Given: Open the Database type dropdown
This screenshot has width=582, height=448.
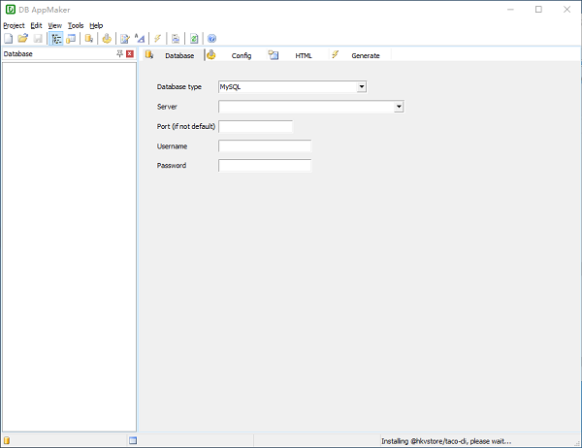Looking at the screenshot, I should coord(361,87).
